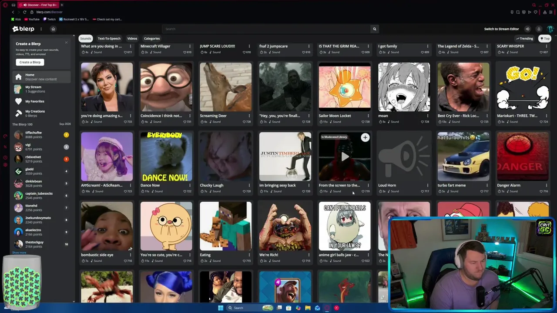Sort sounds by Top
557x313 pixels.
(x=545, y=38)
